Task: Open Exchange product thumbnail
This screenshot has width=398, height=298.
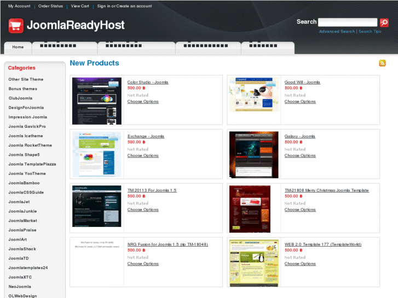Action: pos(97,154)
